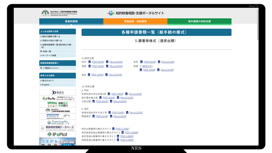Click download icon beside 特許 PDF:82KB
Viewport: 272px width, 153px height.
[x=90, y=62]
